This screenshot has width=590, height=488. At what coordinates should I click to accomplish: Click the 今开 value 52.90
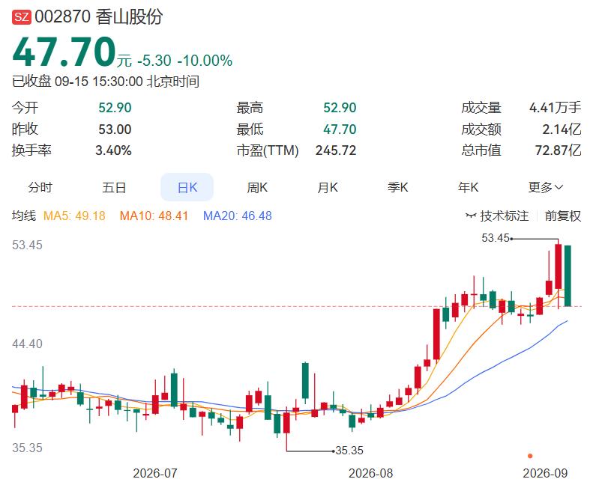115,108
